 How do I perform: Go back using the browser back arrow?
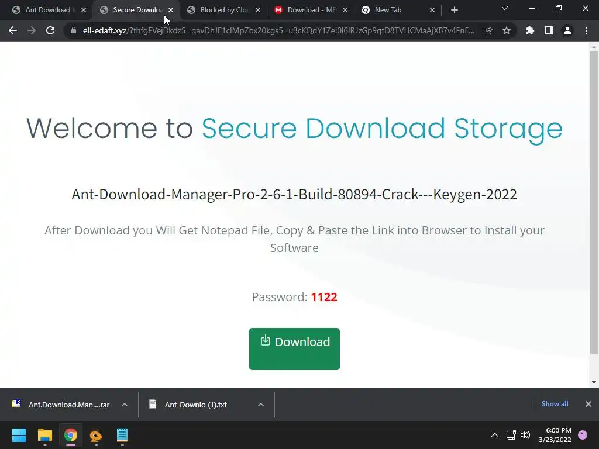click(13, 30)
